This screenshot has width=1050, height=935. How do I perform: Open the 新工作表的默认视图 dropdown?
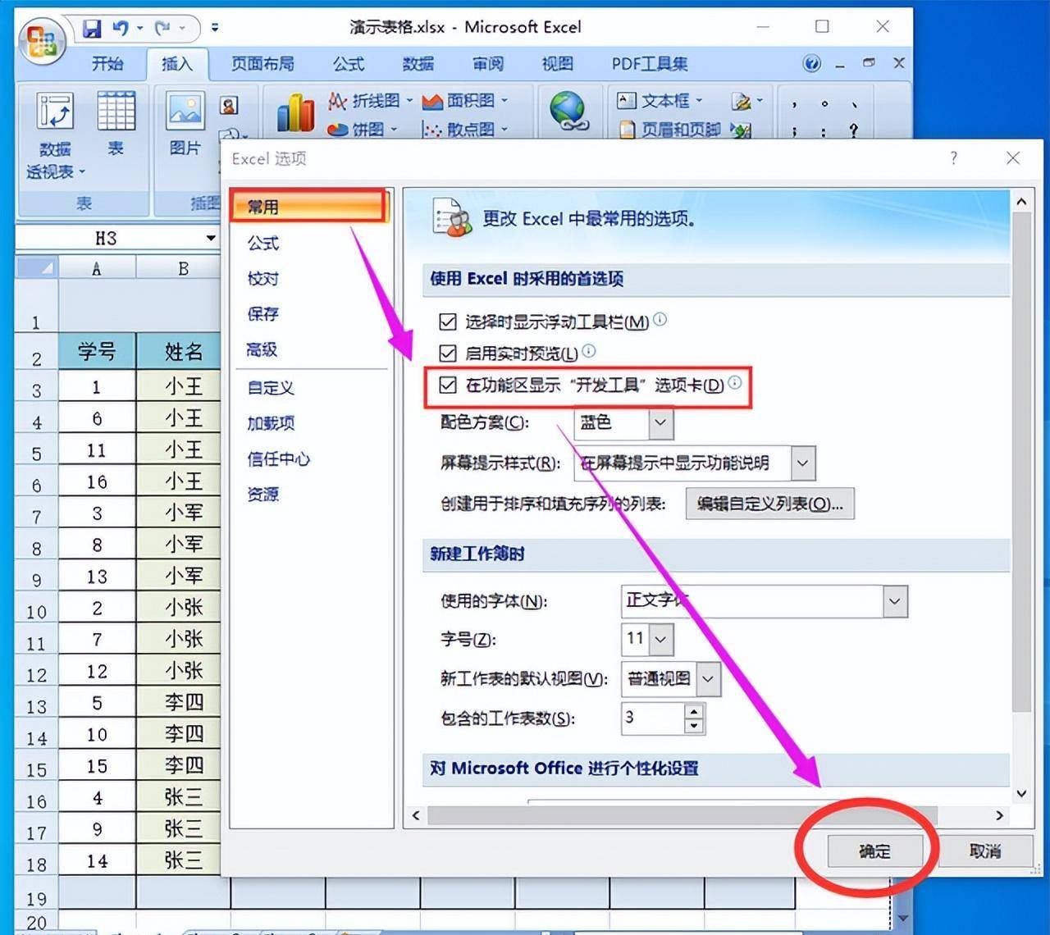coord(708,679)
